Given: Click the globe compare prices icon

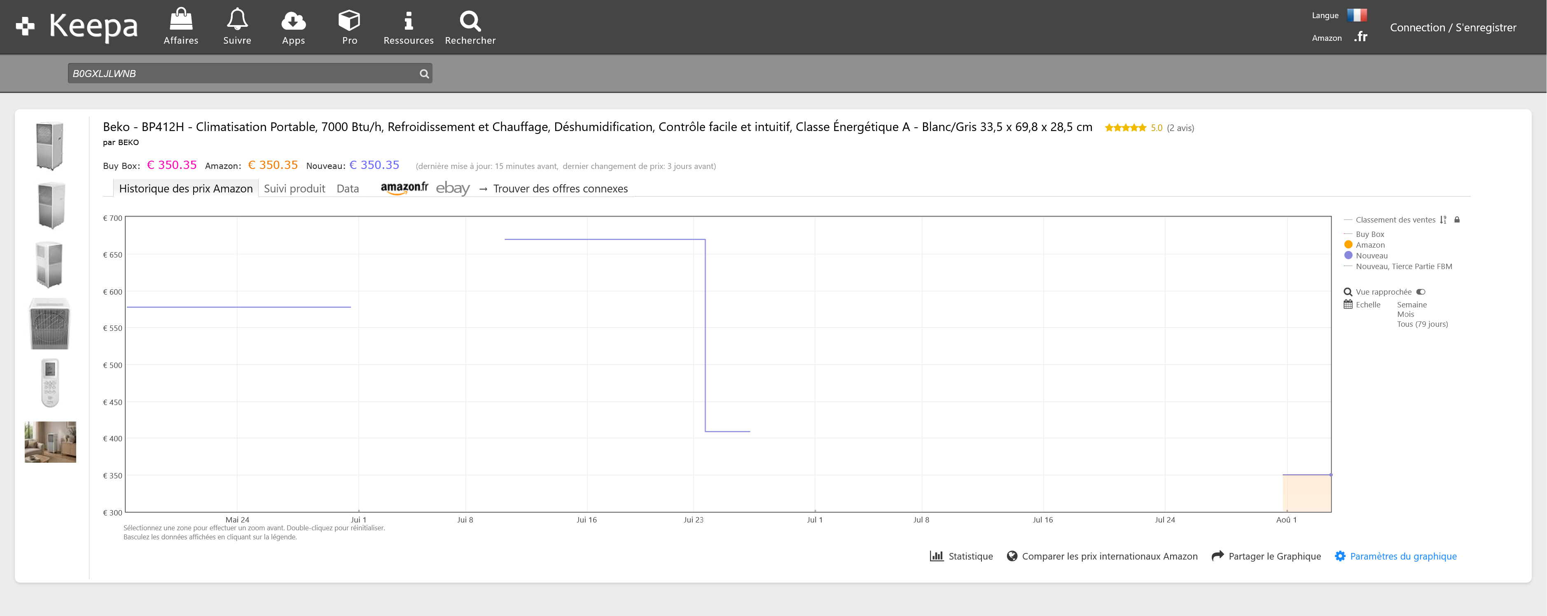Looking at the screenshot, I should [1012, 556].
